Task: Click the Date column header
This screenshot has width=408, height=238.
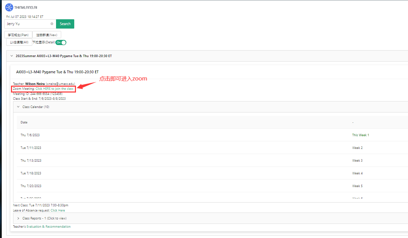Action: point(24,122)
